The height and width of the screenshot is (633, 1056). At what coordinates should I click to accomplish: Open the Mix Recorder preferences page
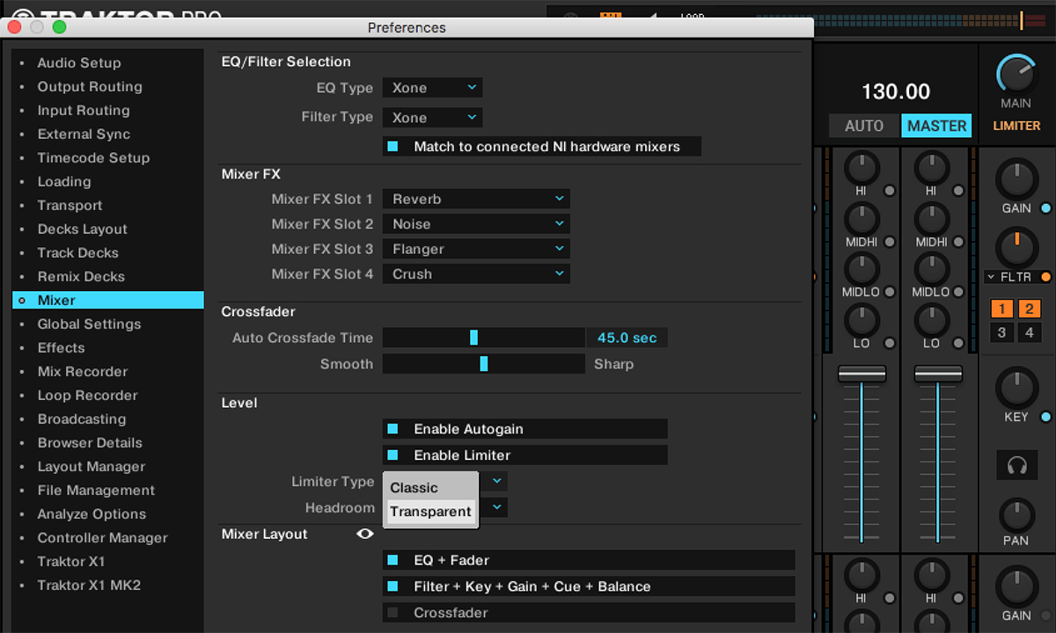pyautogui.click(x=83, y=372)
